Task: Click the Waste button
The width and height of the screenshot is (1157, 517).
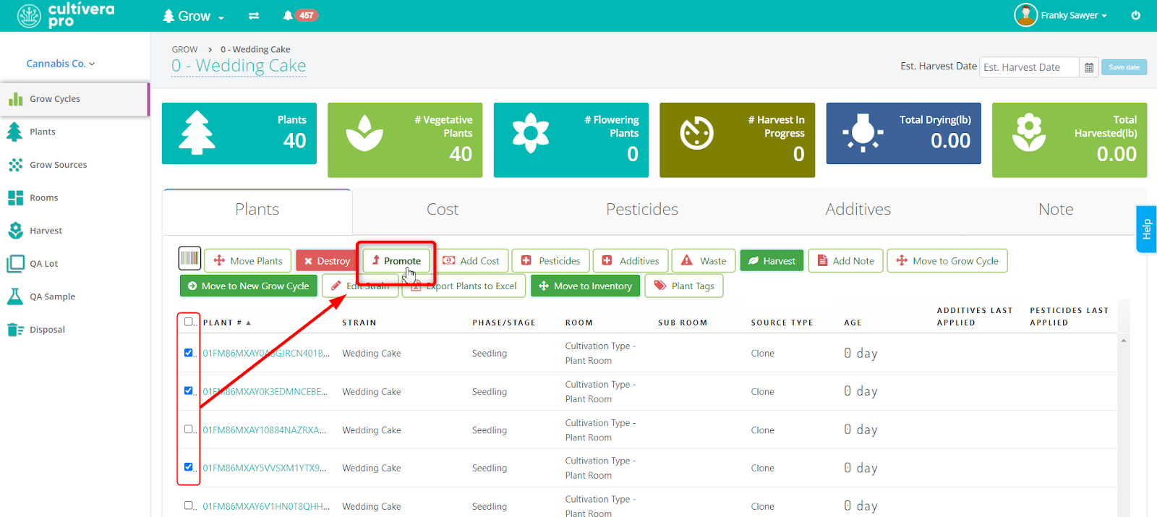Action: point(704,261)
